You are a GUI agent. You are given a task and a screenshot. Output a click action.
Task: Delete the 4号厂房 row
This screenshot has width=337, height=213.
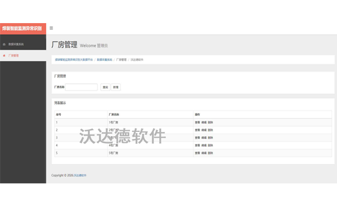coord(210,146)
